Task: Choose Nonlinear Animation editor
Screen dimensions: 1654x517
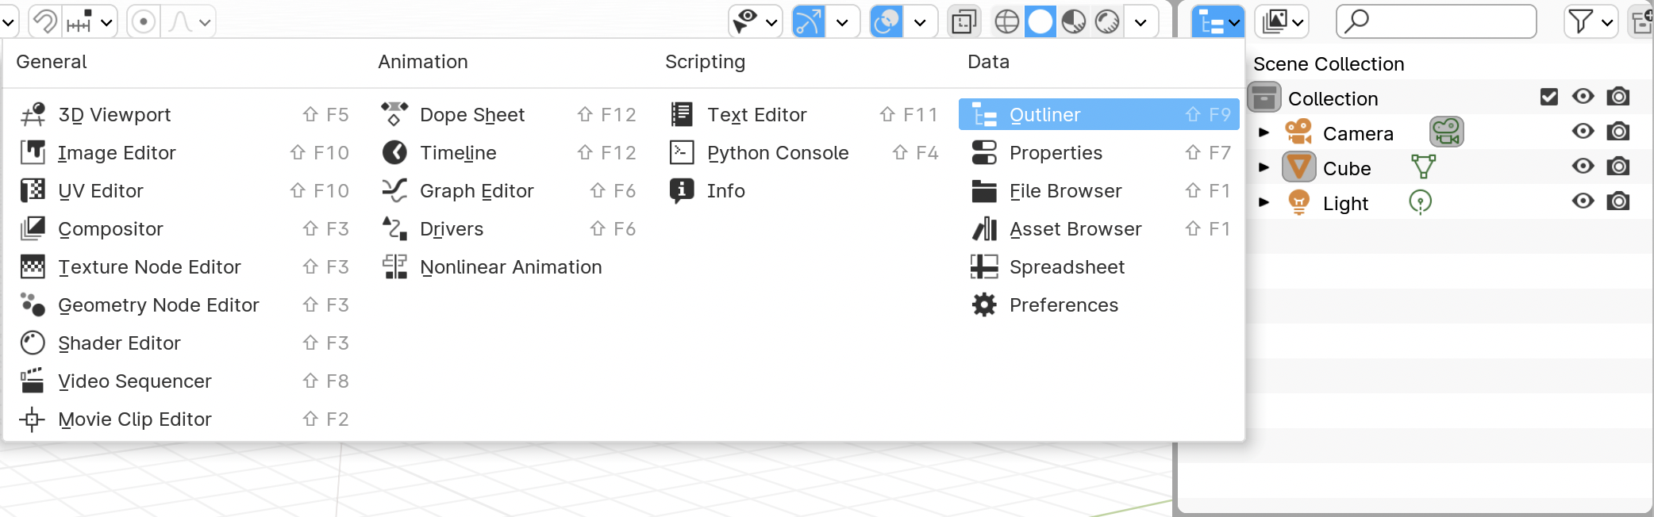Action: point(508,267)
